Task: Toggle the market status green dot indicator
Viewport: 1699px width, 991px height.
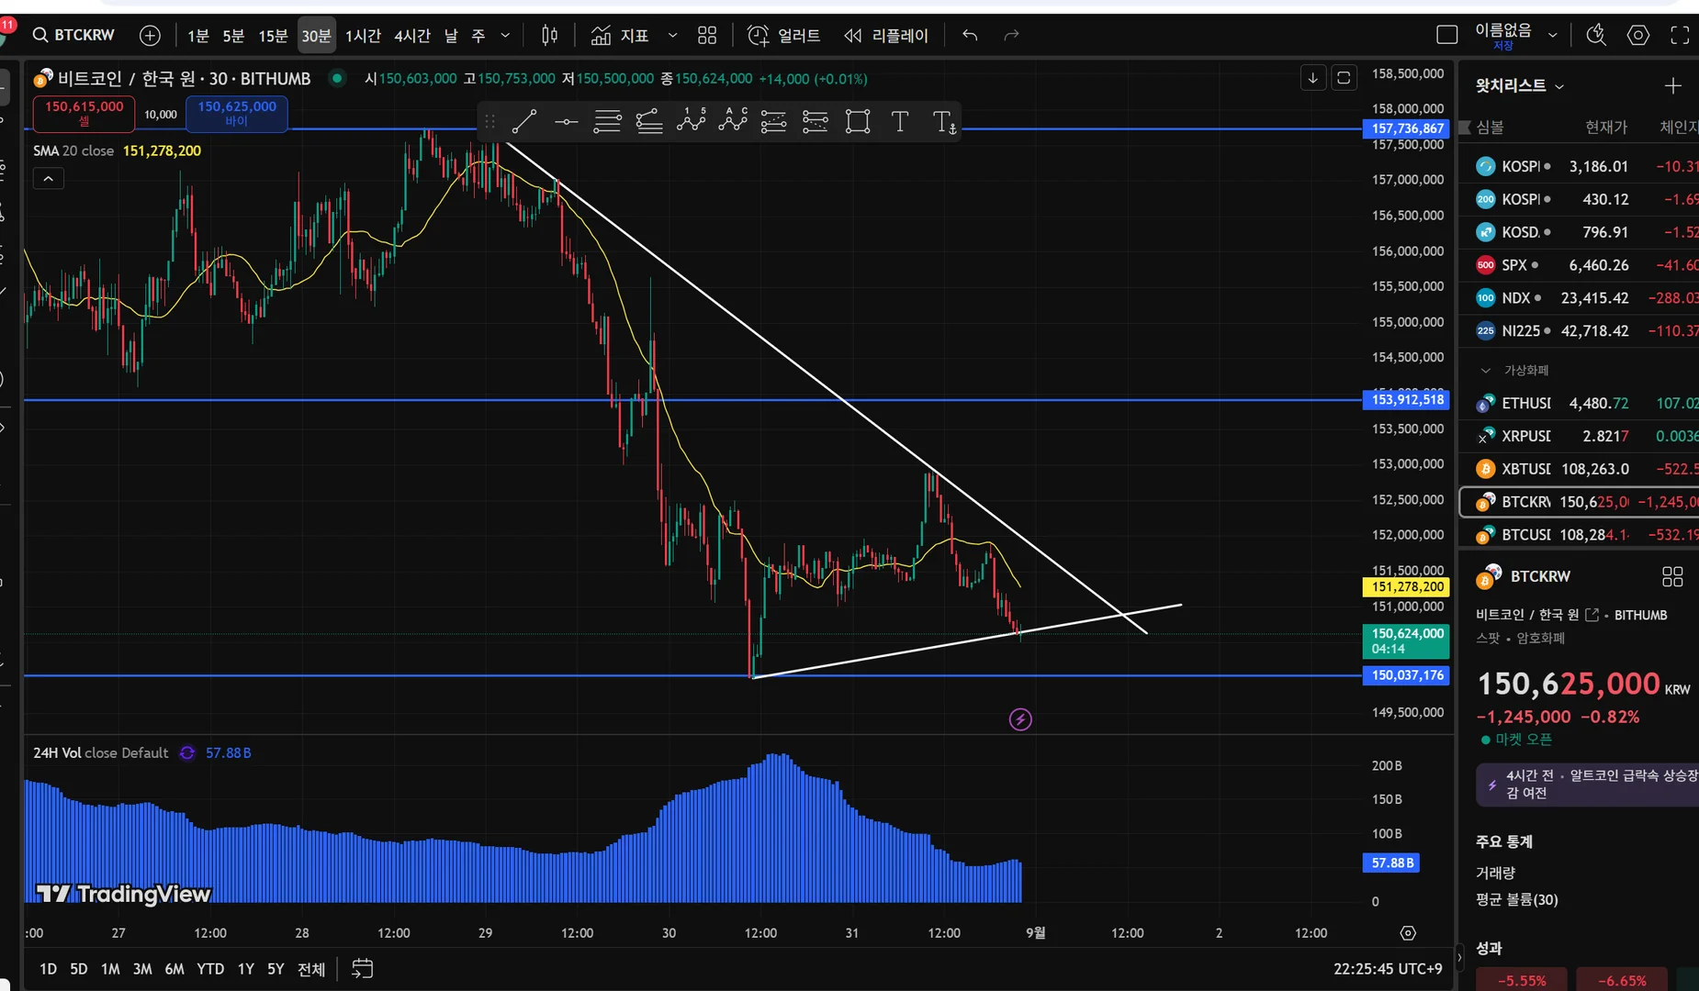Action: click(337, 78)
